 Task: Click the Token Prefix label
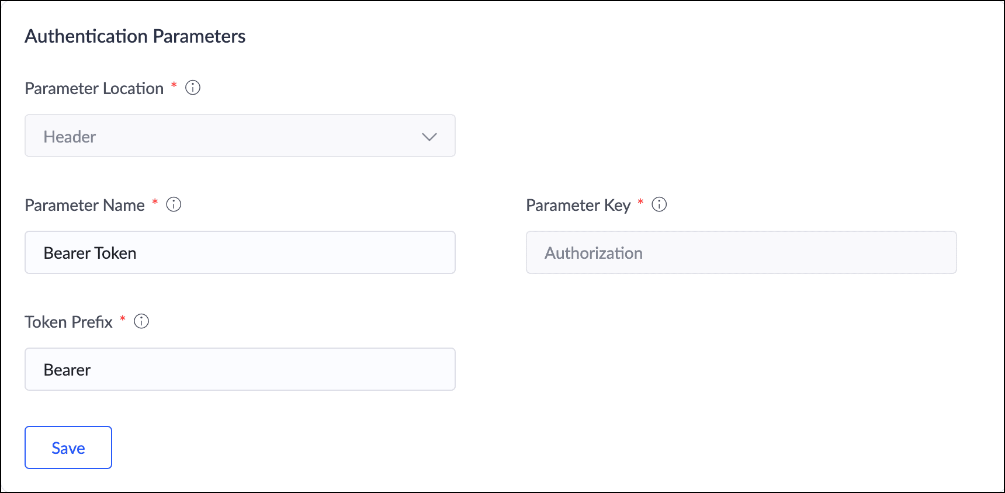68,322
